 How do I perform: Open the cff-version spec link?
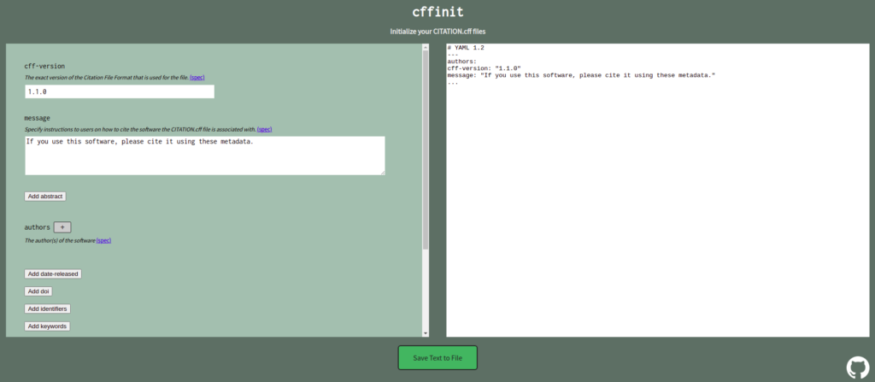coord(197,77)
